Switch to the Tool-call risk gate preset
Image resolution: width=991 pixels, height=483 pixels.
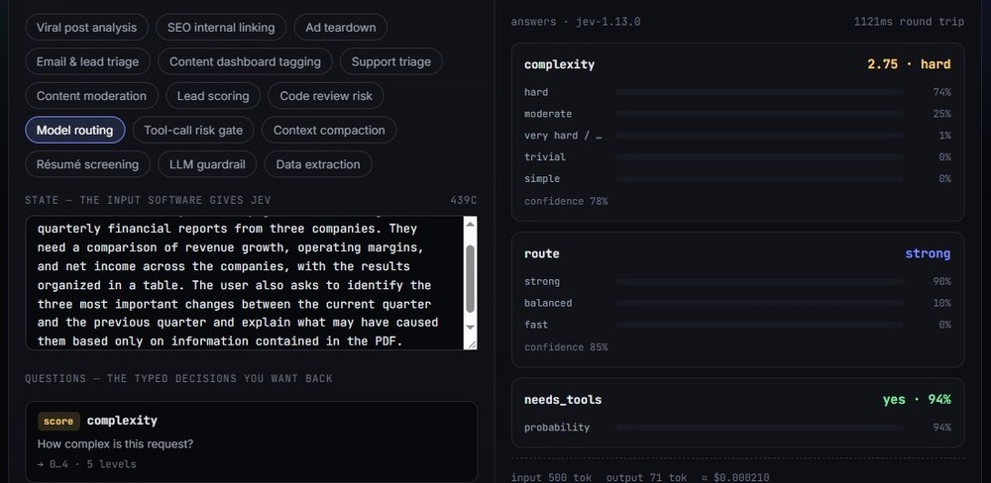[193, 130]
